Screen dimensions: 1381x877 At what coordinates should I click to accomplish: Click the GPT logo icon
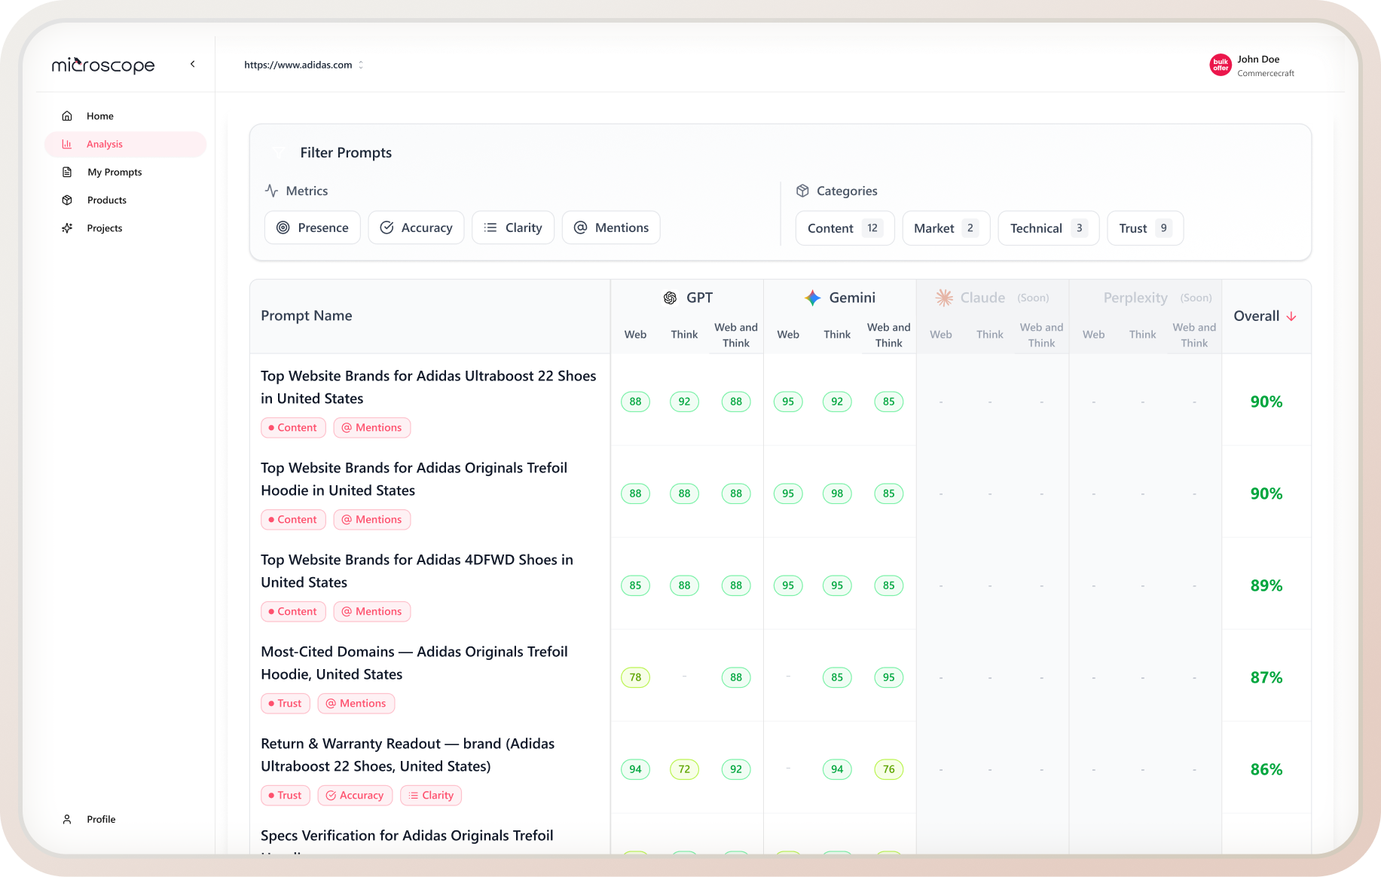(x=670, y=298)
